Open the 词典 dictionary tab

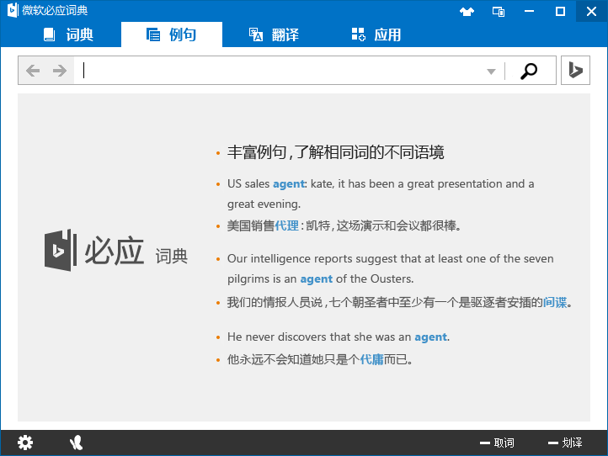pos(68,34)
